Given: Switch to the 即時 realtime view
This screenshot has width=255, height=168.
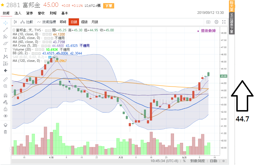Looking at the screenshot, I should 63,22.
